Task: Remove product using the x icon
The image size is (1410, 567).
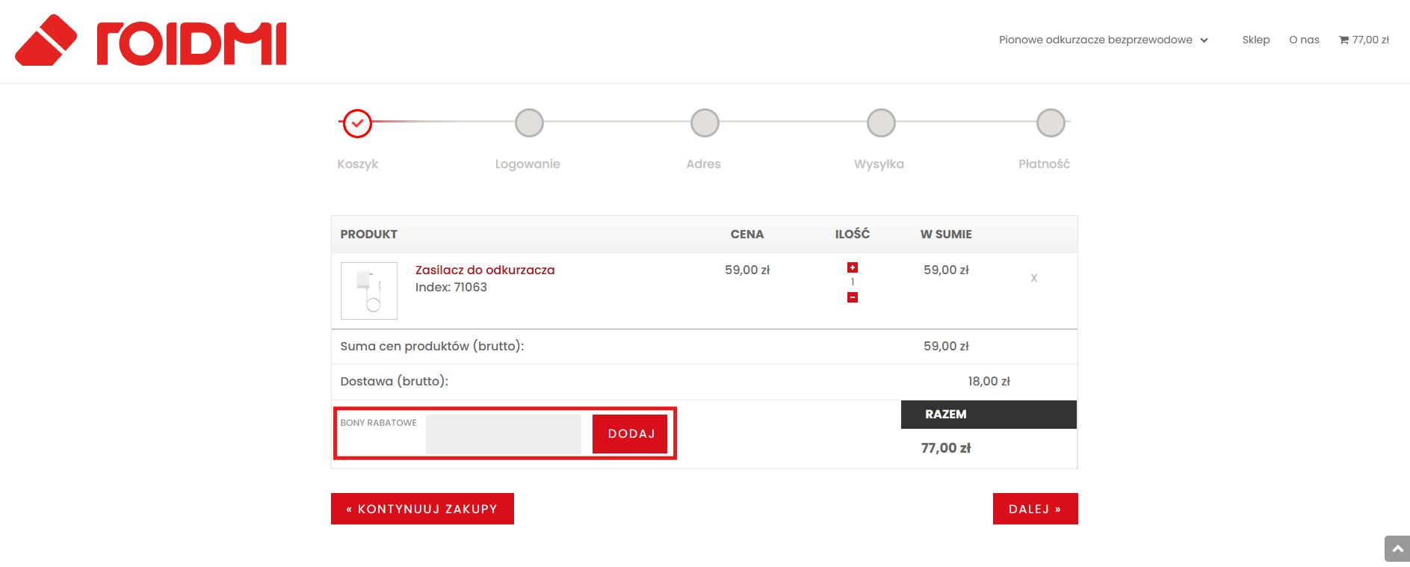Action: pos(1034,278)
